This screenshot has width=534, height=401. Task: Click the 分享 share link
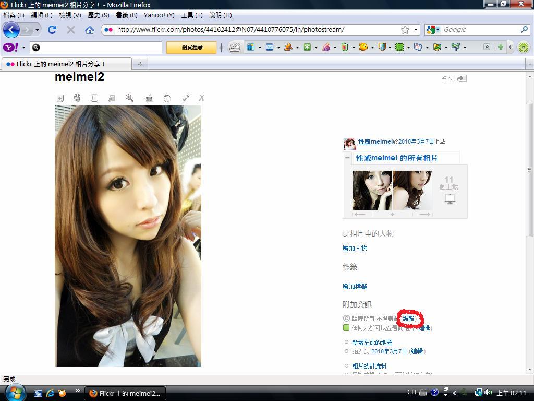tap(447, 79)
